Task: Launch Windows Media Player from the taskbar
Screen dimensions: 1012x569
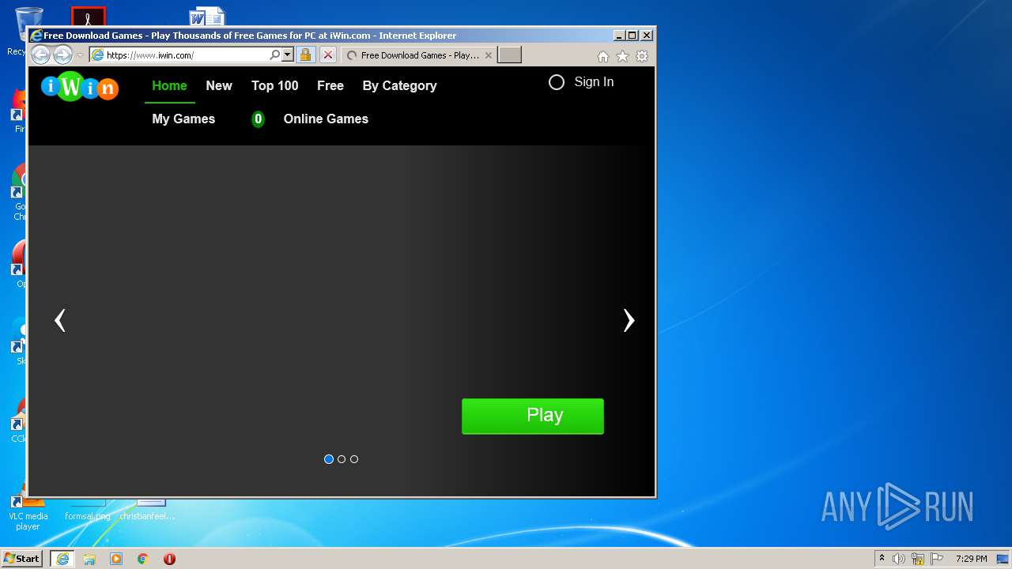Action: coord(116,559)
